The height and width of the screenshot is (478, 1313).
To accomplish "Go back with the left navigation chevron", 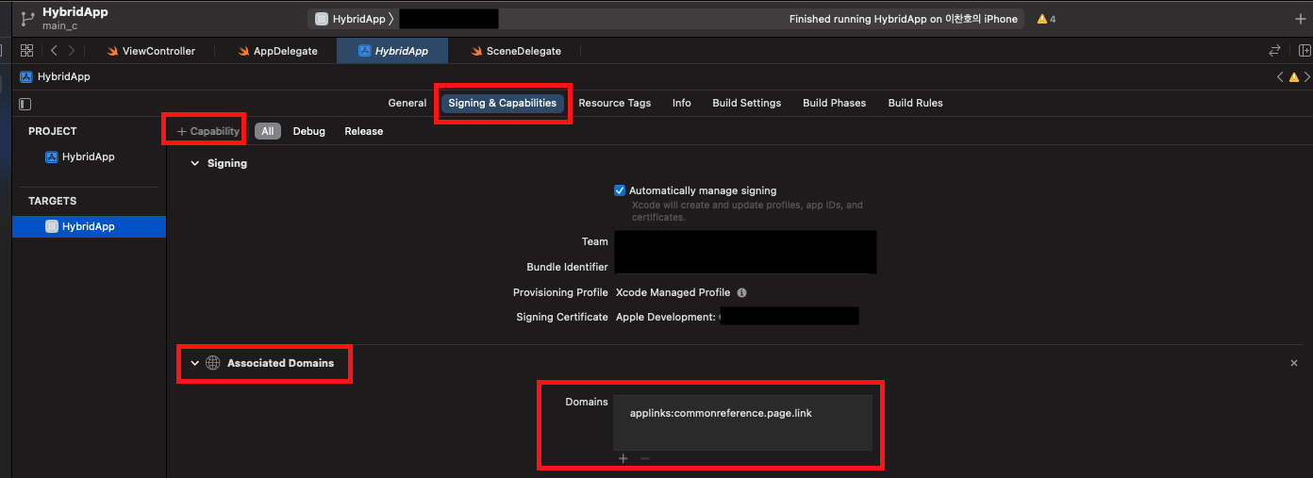I will (x=54, y=51).
